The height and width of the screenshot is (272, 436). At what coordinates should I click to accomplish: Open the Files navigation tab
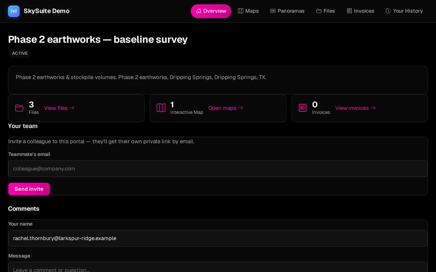[326, 11]
